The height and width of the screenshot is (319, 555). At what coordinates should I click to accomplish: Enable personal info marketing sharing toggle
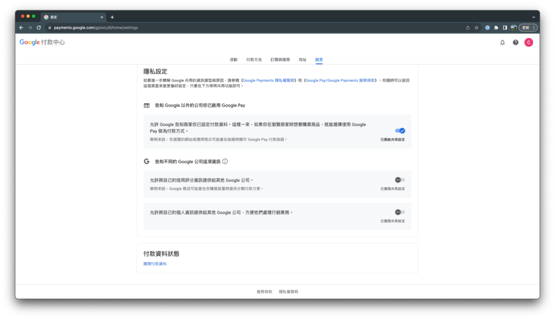pos(399,212)
